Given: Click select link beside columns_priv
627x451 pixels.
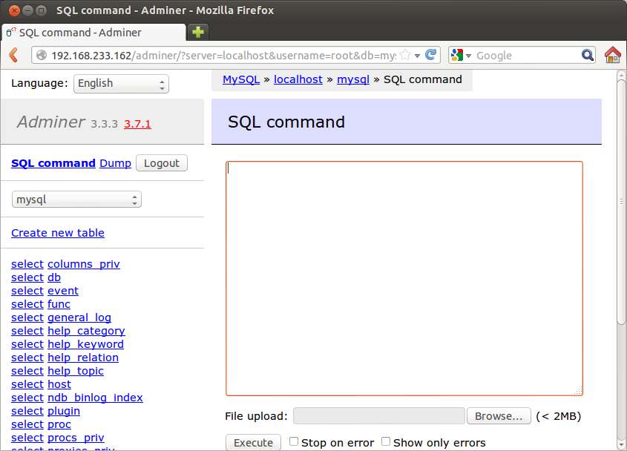Looking at the screenshot, I should pos(27,264).
